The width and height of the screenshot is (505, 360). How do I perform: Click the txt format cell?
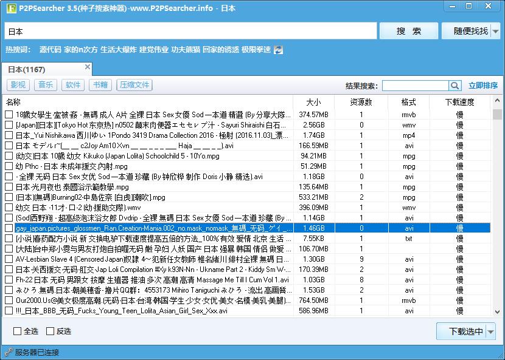409,239
